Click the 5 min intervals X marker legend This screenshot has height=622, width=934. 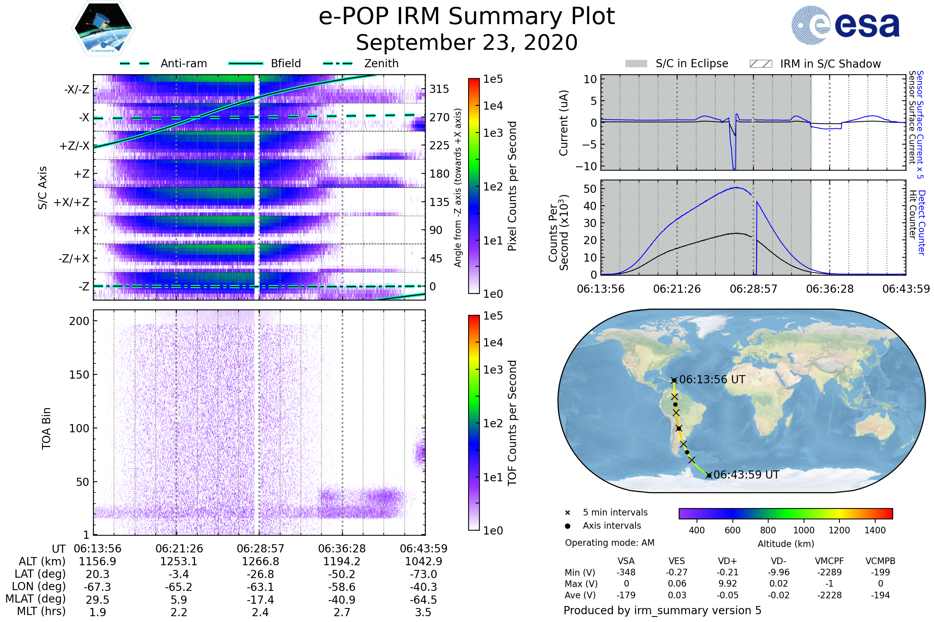pos(567,513)
